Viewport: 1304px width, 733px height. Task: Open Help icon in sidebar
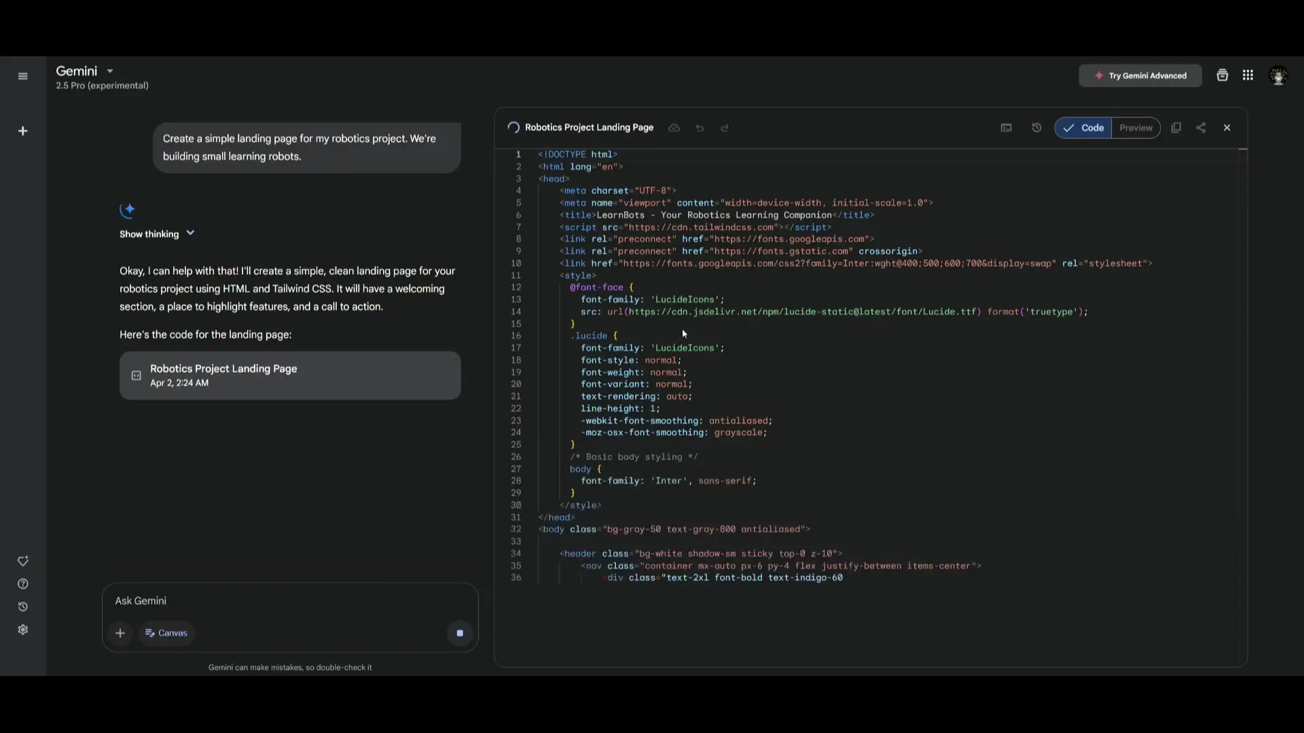click(22, 584)
